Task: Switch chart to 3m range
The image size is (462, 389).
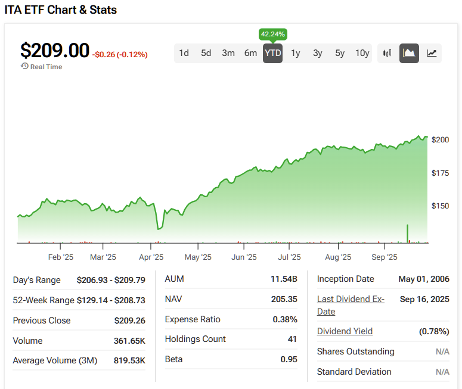Action: [228, 53]
